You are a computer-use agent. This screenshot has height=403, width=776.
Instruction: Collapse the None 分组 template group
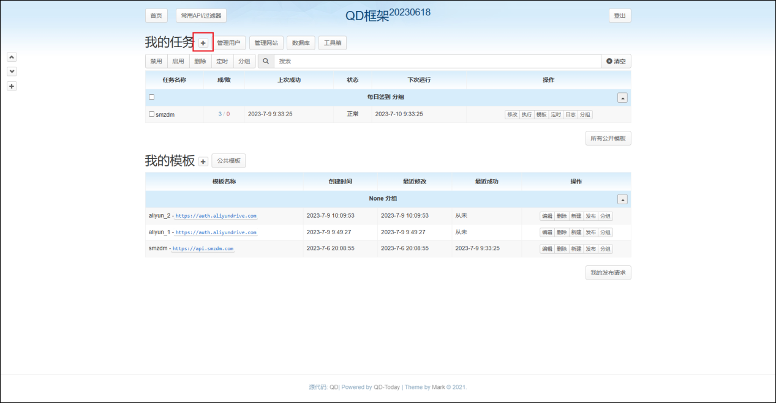coord(622,199)
